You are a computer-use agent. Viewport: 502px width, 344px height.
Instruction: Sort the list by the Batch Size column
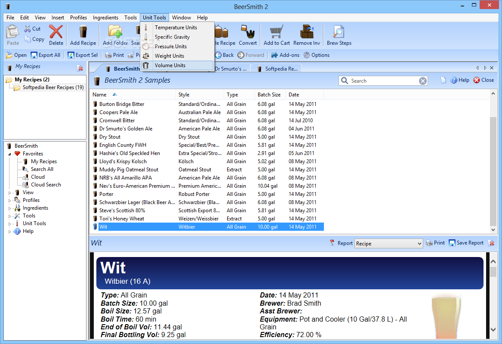tap(270, 95)
